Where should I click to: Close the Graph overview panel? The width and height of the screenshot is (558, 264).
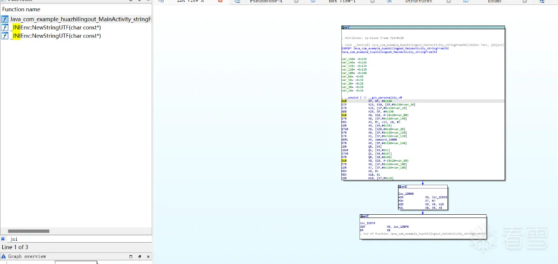148,257
